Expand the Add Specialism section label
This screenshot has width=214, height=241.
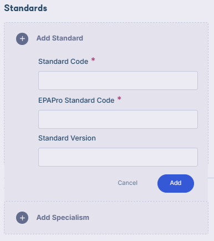click(x=63, y=218)
